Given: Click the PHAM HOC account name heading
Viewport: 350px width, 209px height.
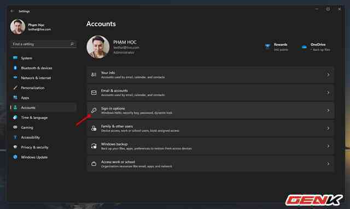Looking at the screenshot, I should pos(125,42).
